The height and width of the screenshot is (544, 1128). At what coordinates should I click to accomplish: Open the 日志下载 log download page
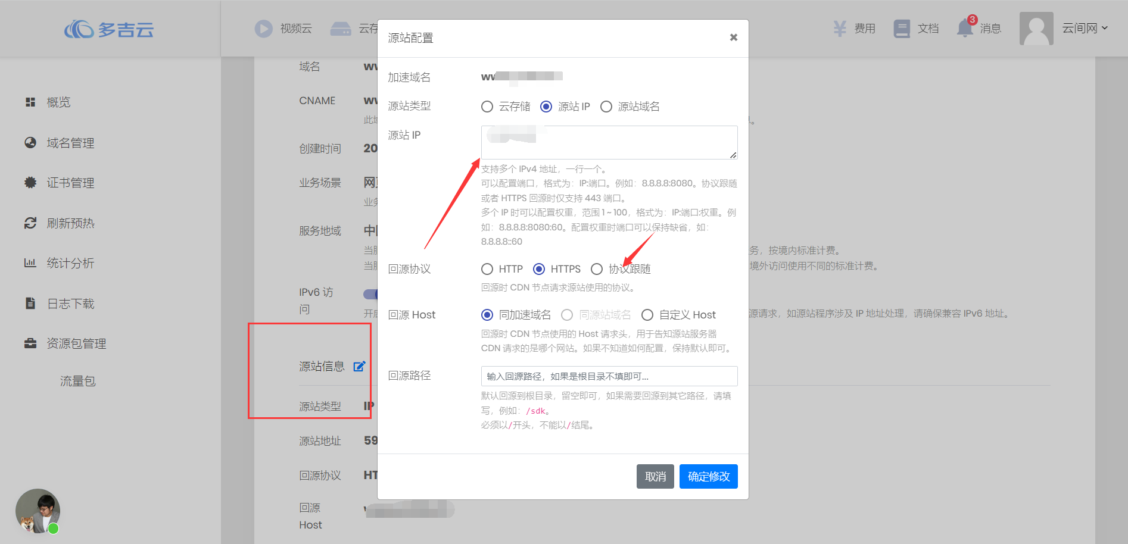(70, 303)
